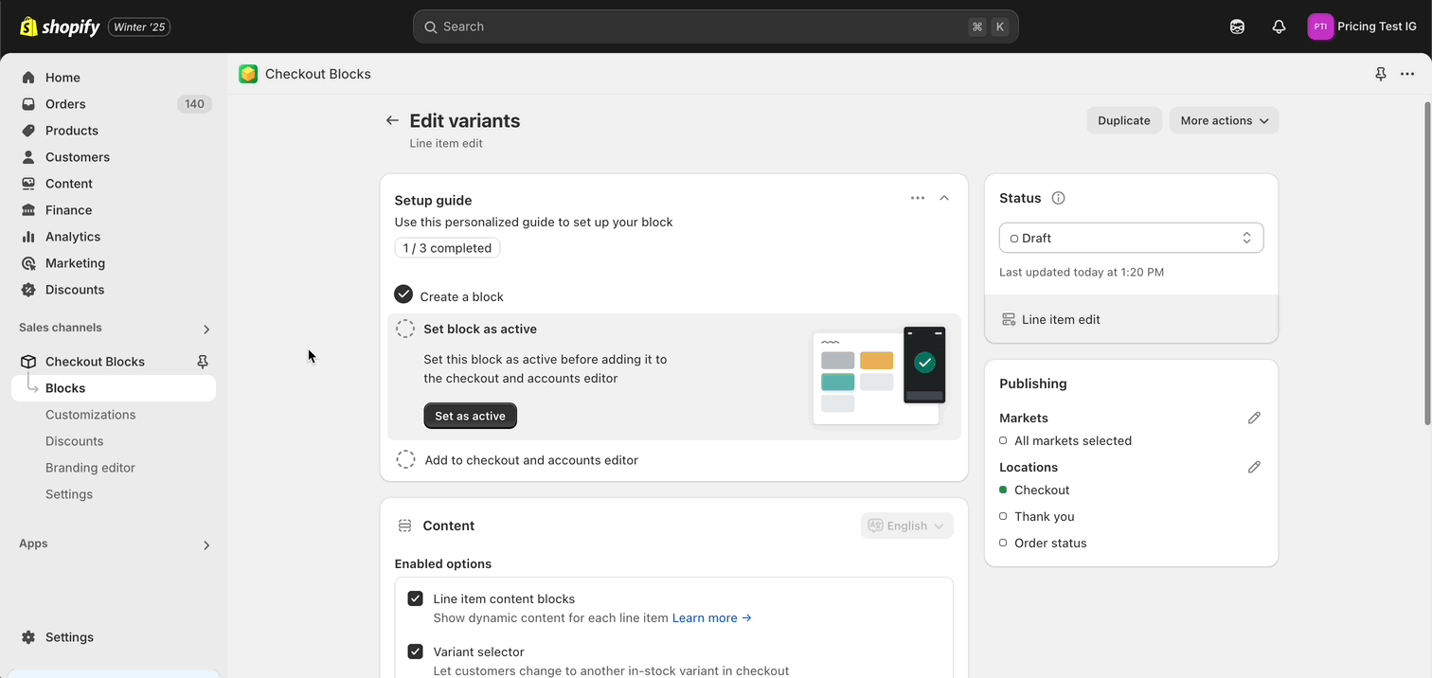Screen dimensions: 1432x678
Task: Toggle the Variant selector checkbox
Action: [x=415, y=651]
